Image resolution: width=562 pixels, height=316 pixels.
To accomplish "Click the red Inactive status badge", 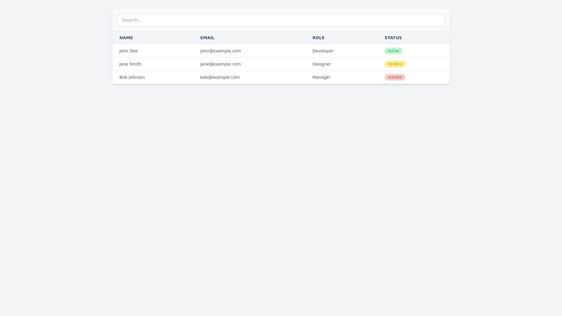I will click(395, 77).
